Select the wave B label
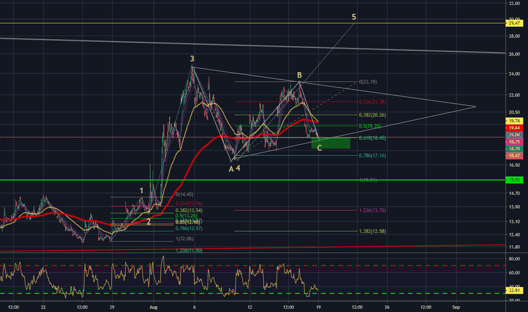 (x=299, y=75)
